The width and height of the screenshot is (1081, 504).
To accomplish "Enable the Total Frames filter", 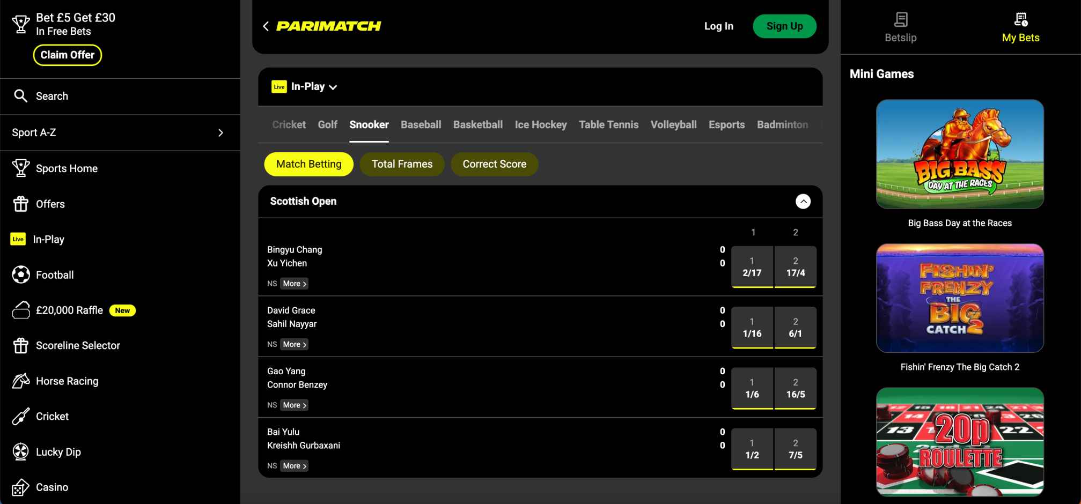I will tap(402, 164).
